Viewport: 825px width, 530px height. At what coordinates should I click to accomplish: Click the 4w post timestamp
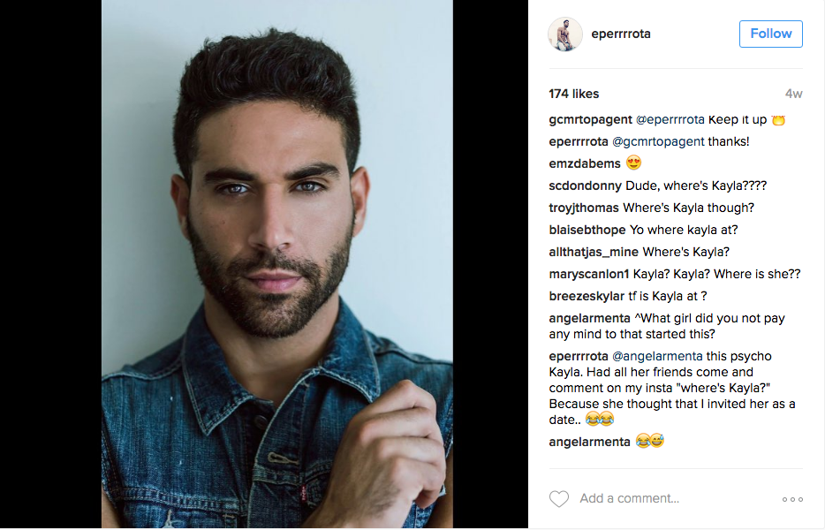793,94
